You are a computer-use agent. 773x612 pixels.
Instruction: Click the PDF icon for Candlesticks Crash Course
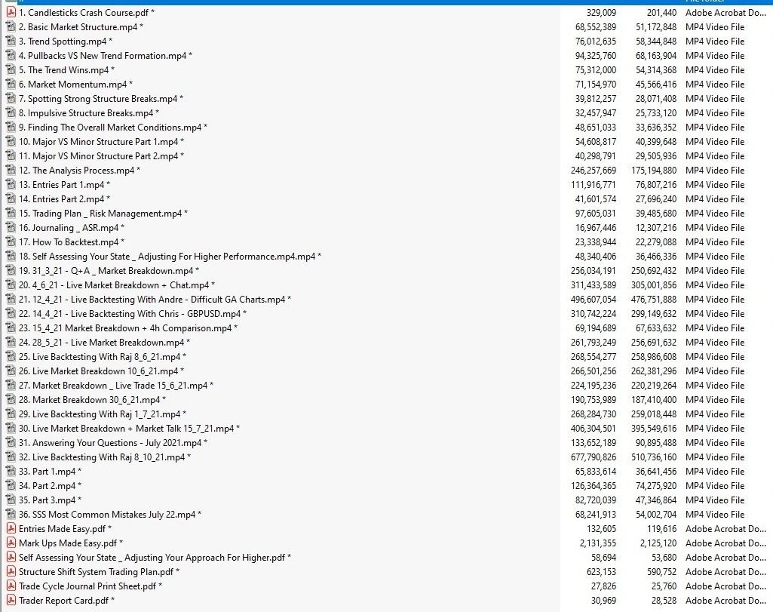11,13
